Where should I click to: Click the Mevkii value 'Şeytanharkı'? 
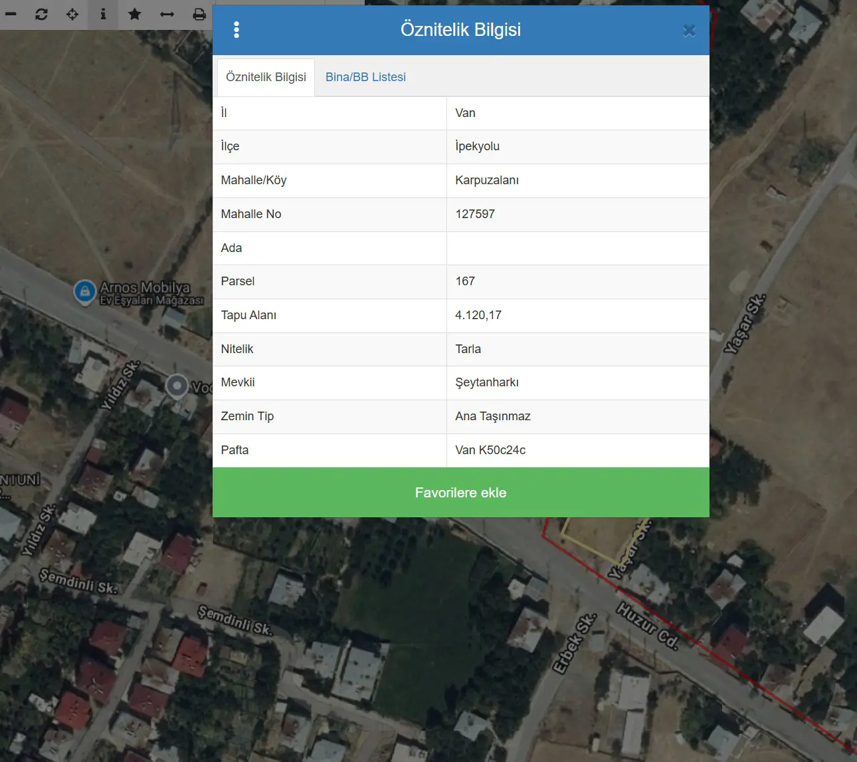point(487,382)
